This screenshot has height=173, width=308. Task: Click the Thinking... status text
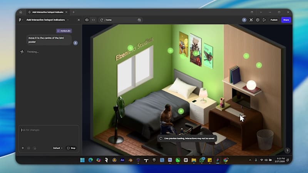(33, 52)
